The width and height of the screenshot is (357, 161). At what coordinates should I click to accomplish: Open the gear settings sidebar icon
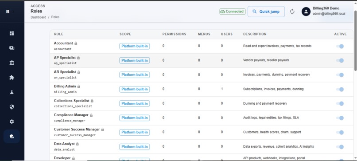coord(12,122)
